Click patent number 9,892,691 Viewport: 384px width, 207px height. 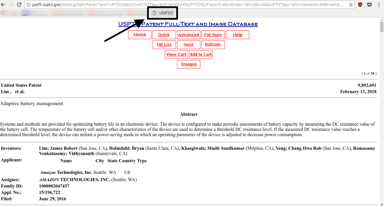click(367, 85)
